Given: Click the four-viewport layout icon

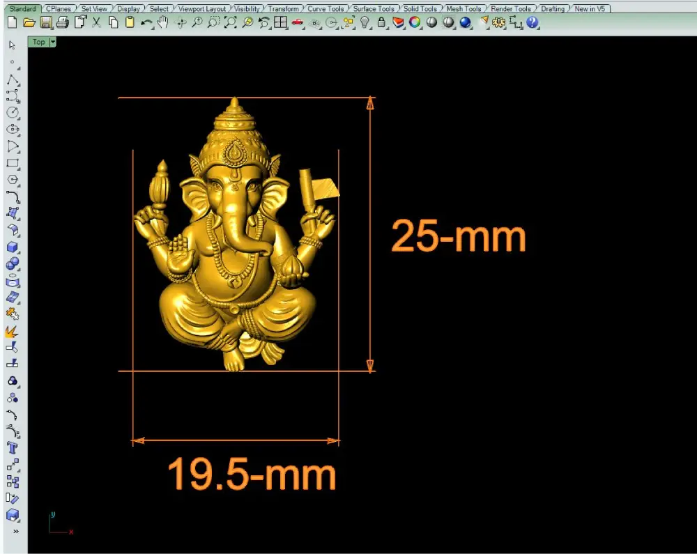Looking at the screenshot, I should point(280,22).
